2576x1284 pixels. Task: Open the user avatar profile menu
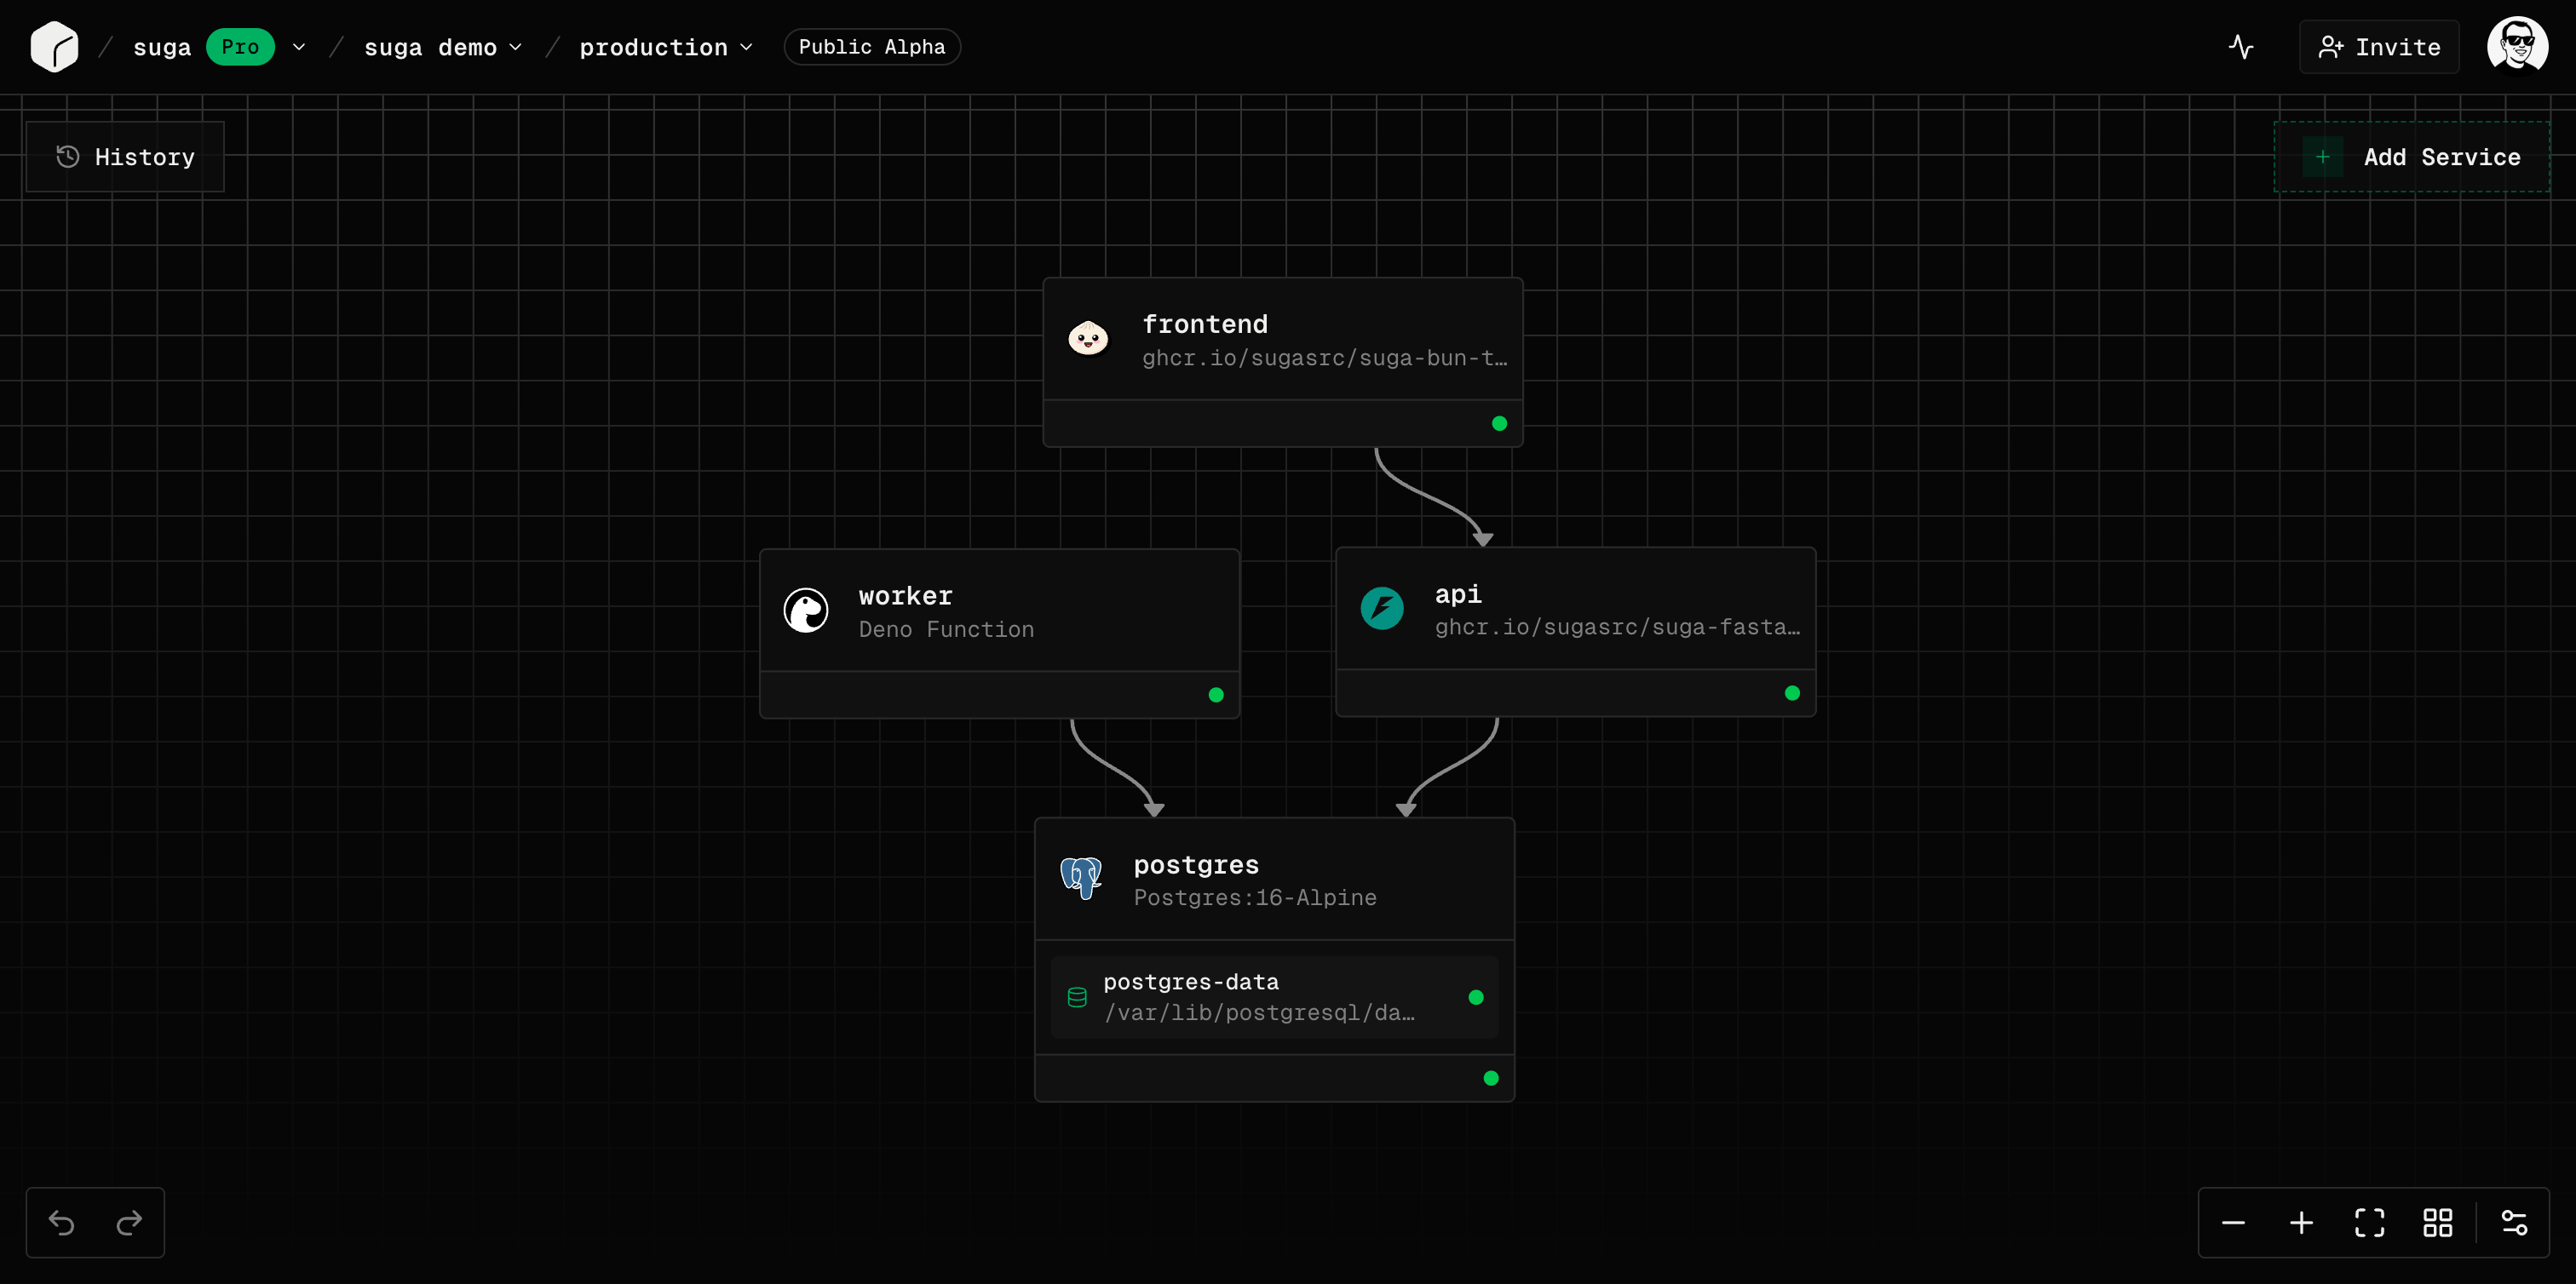click(2517, 47)
